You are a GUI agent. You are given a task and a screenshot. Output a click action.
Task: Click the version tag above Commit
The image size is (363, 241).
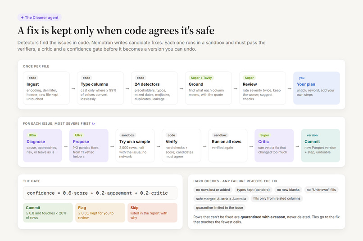pyautogui.click(x=312, y=135)
